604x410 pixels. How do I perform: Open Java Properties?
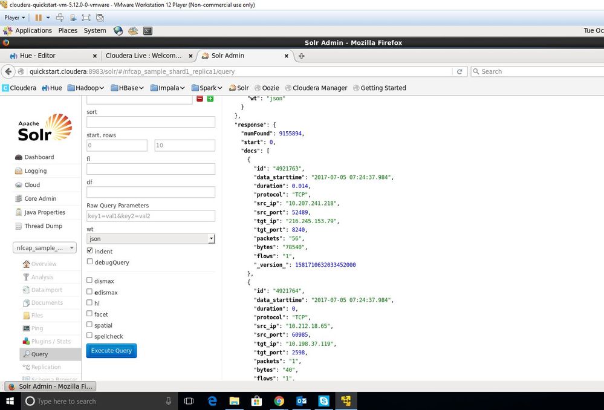[45, 212]
